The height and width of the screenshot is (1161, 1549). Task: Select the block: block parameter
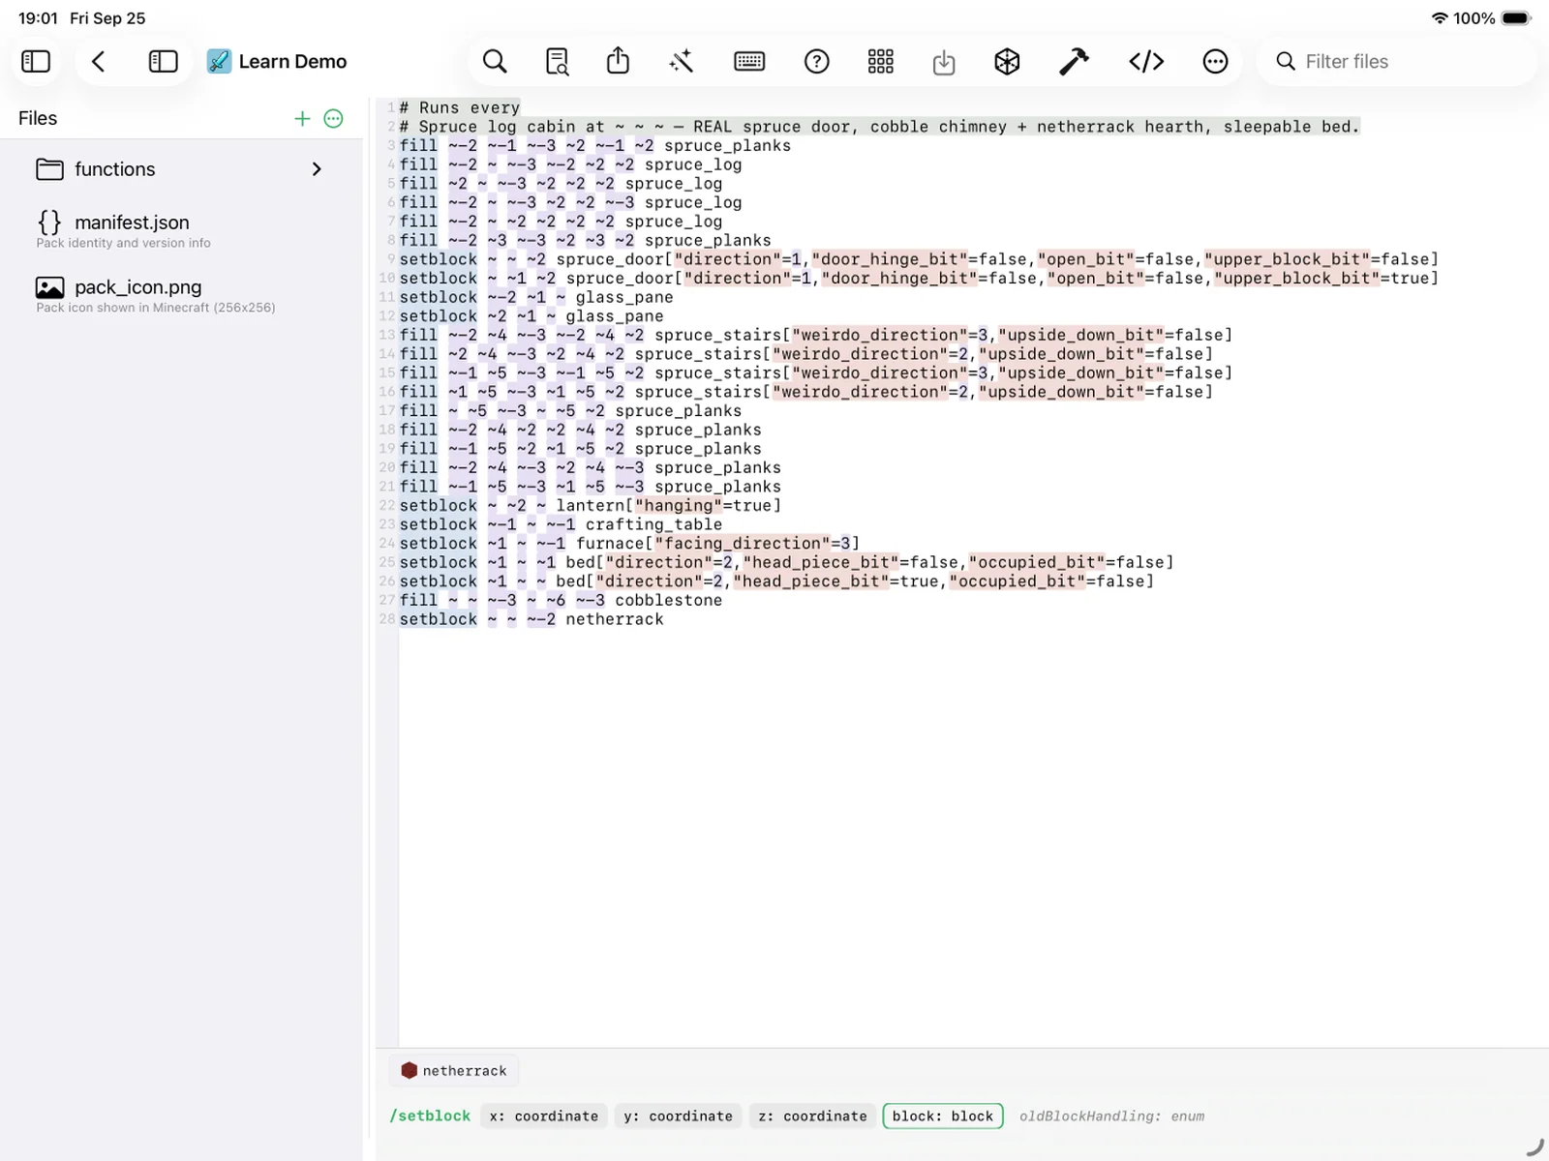point(943,1116)
